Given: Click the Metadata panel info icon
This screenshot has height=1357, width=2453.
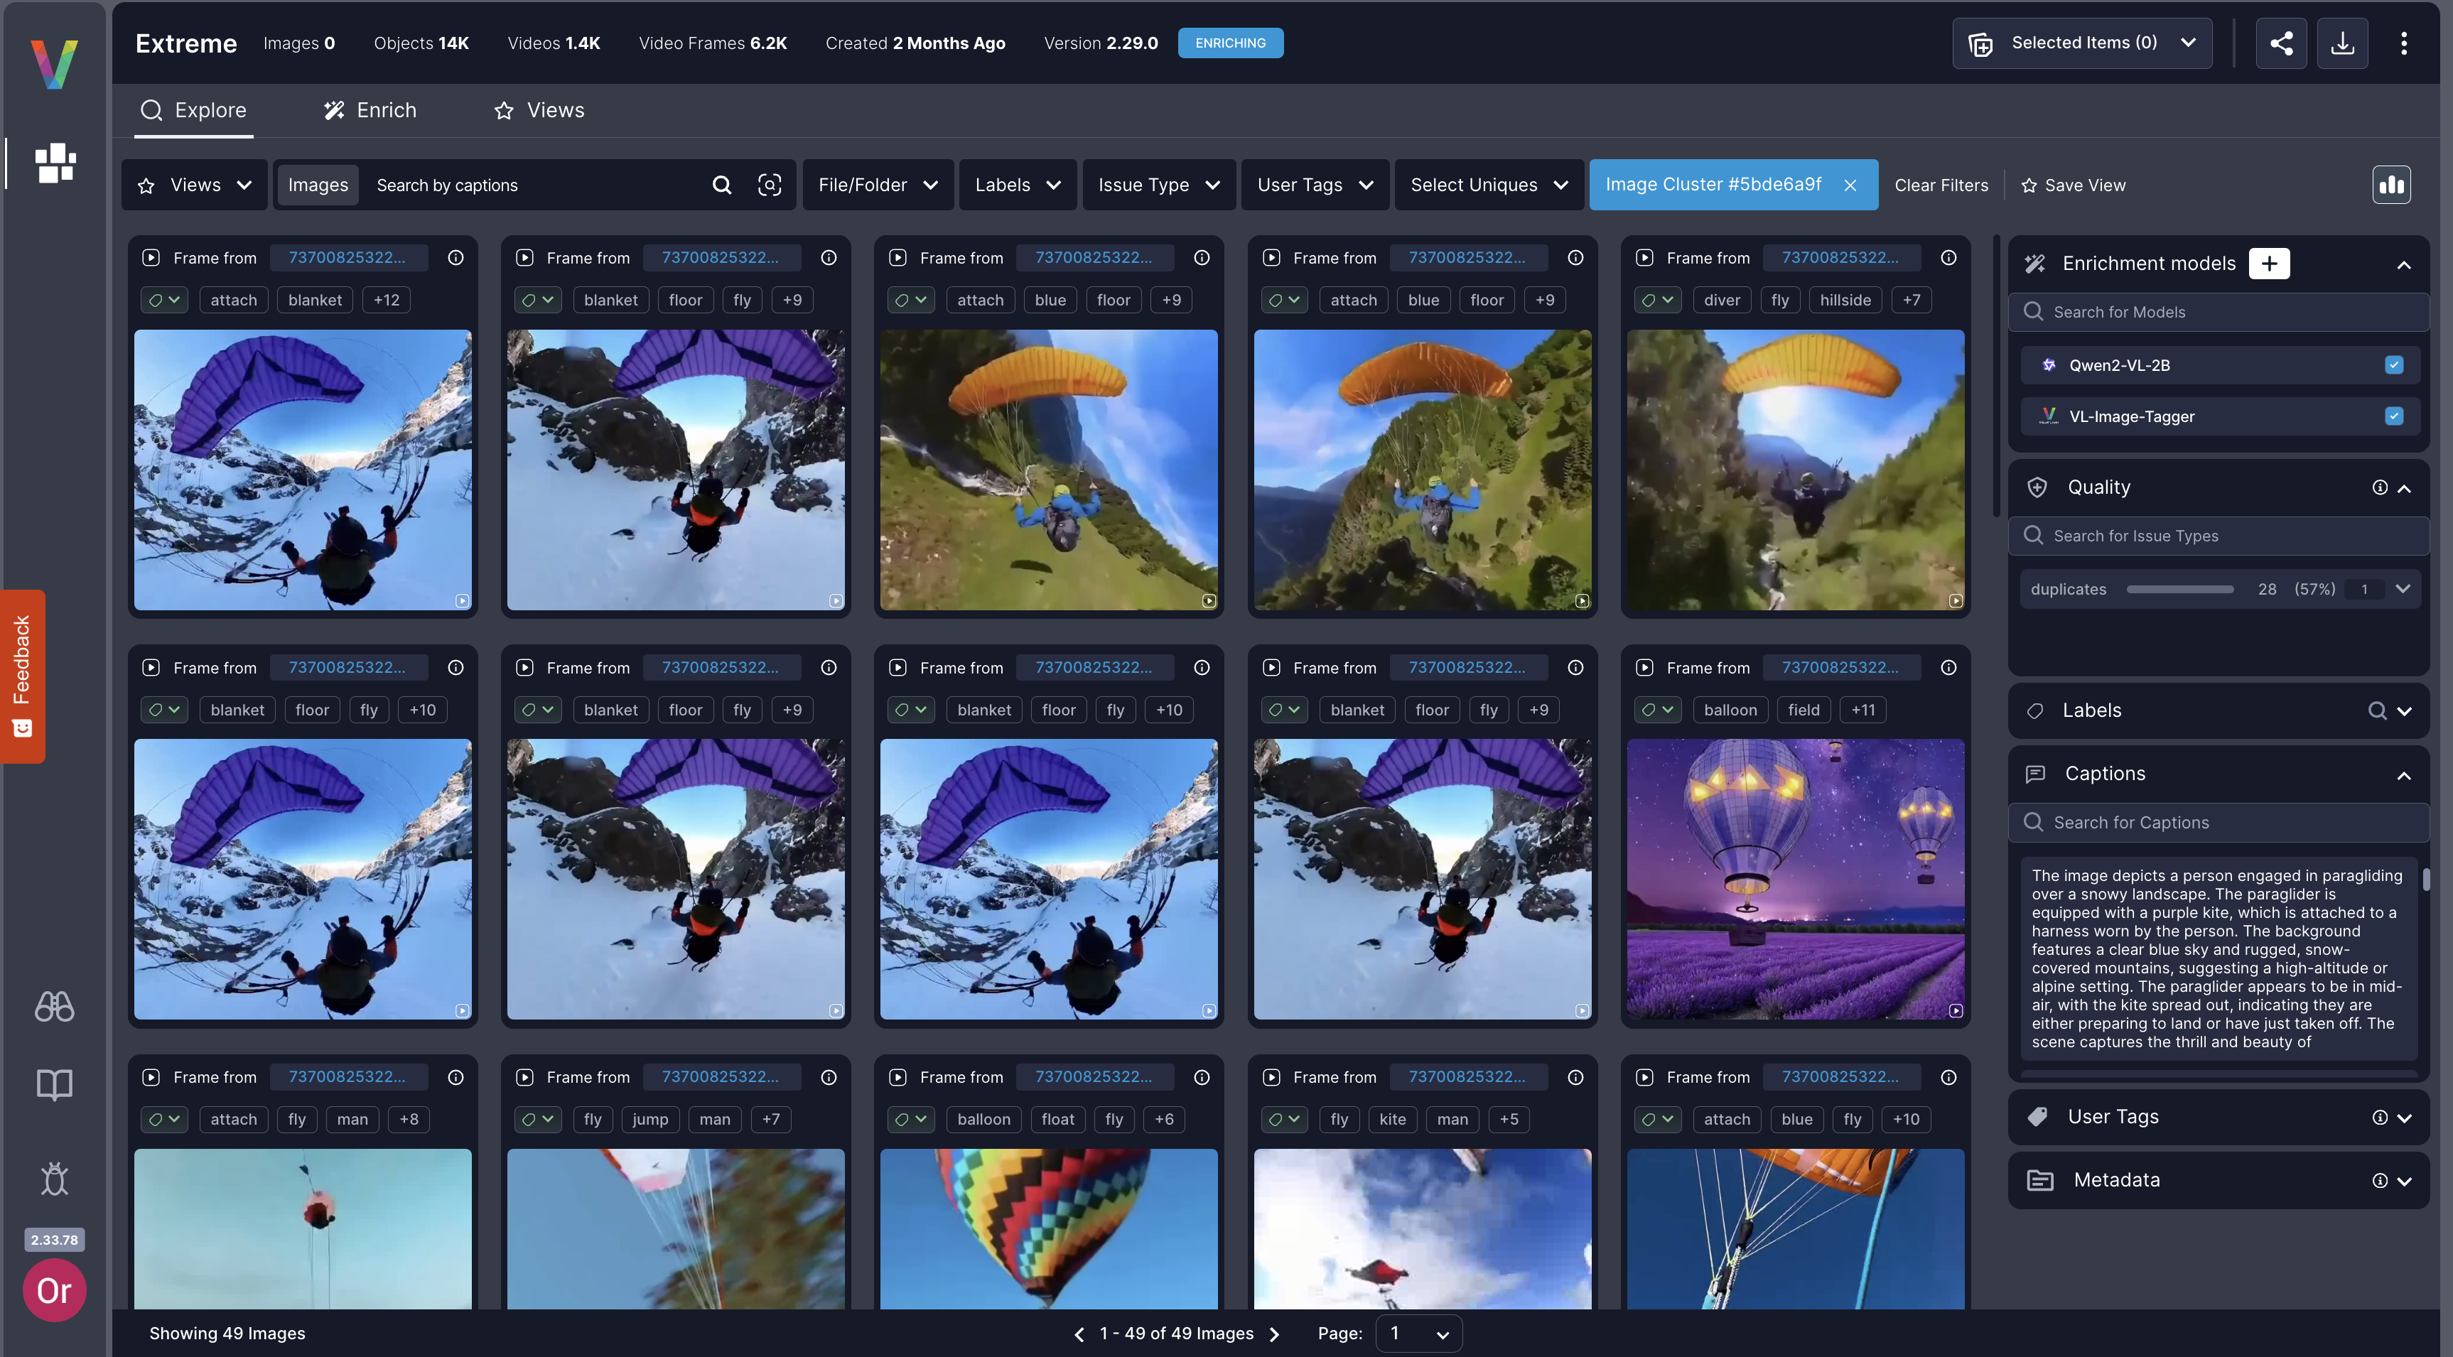Looking at the screenshot, I should 2380,1180.
